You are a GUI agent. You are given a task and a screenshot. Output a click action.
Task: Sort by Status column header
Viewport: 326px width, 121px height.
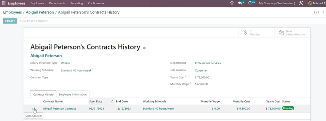tap(286, 102)
